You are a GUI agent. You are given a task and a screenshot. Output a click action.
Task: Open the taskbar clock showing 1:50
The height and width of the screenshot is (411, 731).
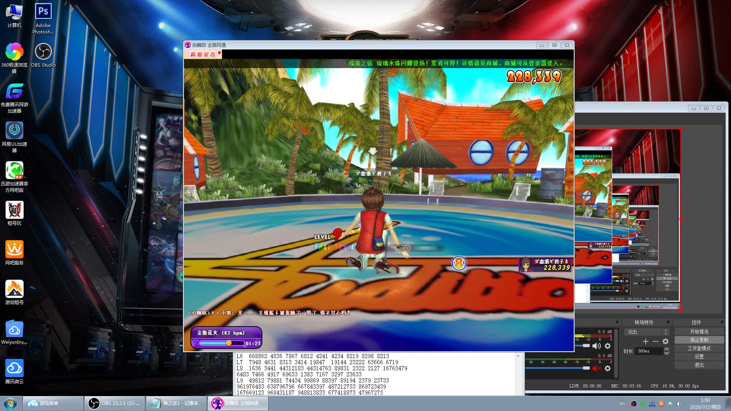(x=705, y=403)
